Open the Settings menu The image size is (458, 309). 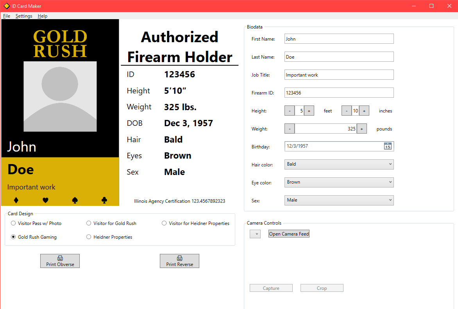coord(24,16)
